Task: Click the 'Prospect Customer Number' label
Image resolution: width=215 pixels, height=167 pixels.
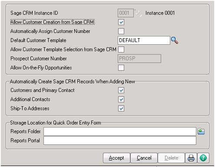Action: (x=39, y=59)
